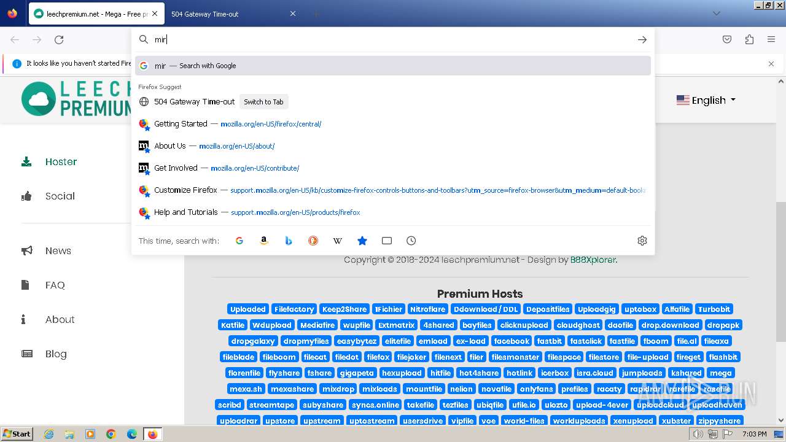Switch to the 504 Gateway Time-out tab
This screenshot has height=442, width=786.
pos(234,14)
